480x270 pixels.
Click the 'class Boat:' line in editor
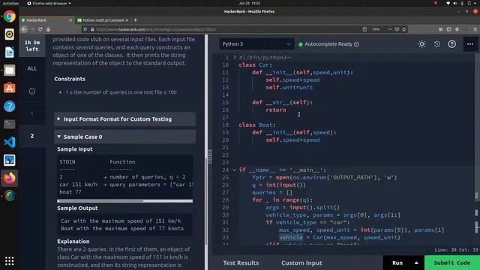[x=257, y=125]
